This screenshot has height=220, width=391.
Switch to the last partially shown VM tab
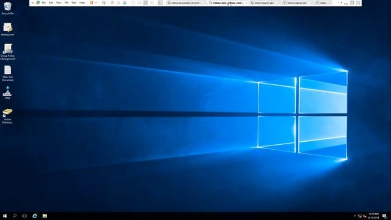(x=323, y=3)
